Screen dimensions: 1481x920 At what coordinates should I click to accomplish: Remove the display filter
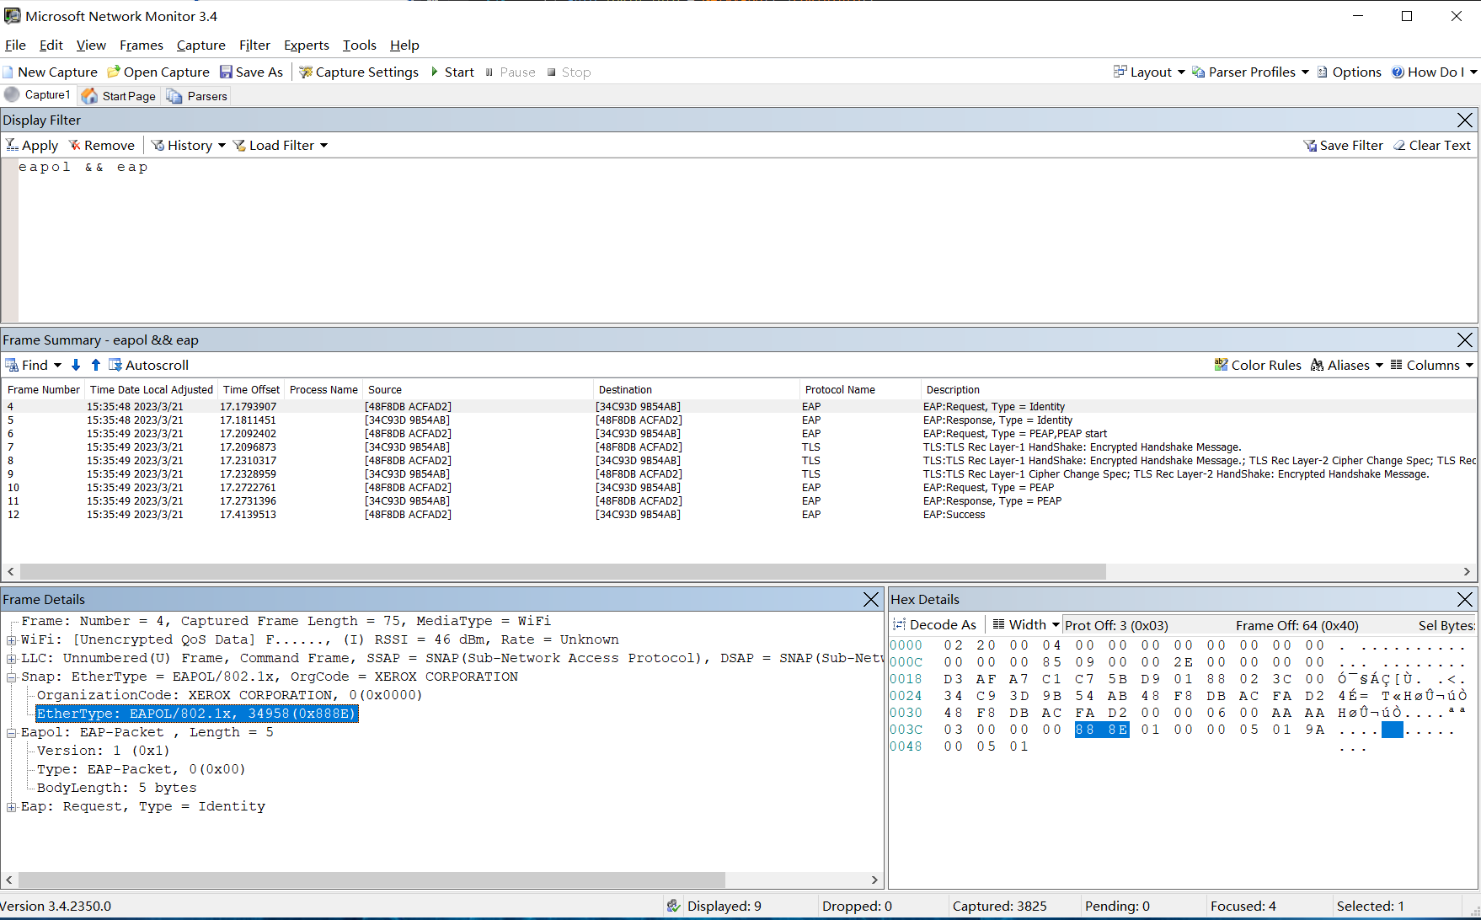[102, 146]
